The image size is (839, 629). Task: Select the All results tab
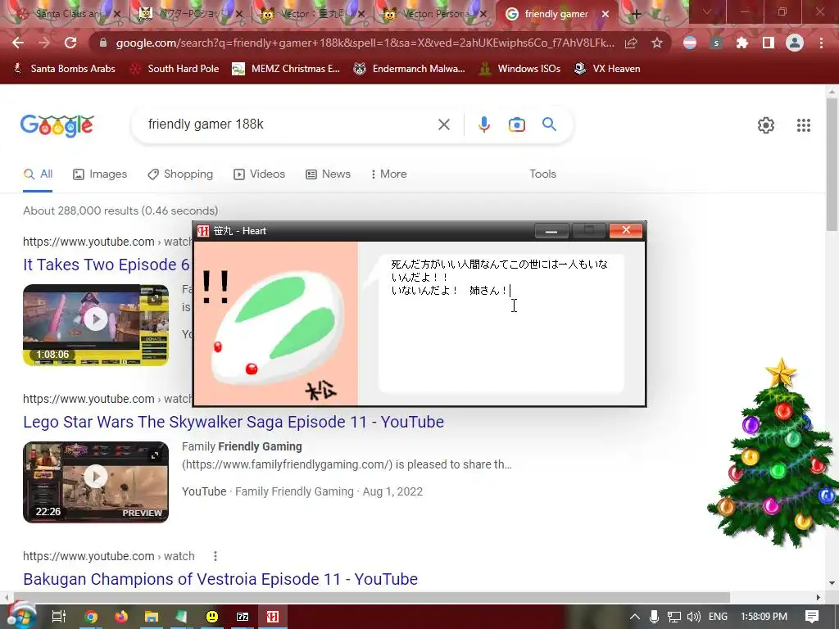[38, 174]
